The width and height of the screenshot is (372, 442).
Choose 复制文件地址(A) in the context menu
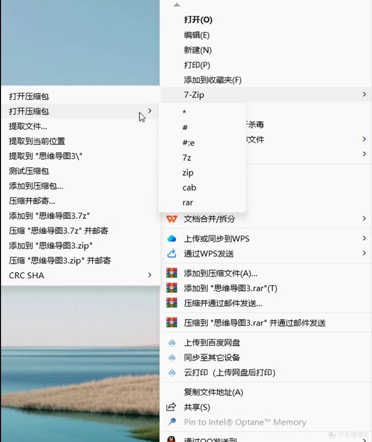tap(214, 392)
